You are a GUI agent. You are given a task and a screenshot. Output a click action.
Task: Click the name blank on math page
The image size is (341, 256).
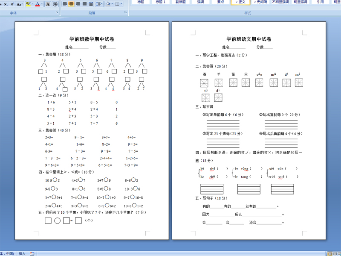pyautogui.click(x=81, y=47)
